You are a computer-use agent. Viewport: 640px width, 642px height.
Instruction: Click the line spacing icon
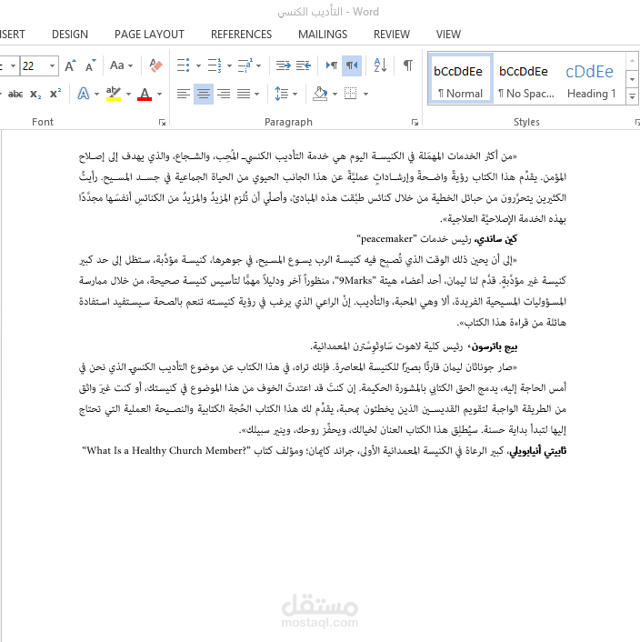(282, 95)
